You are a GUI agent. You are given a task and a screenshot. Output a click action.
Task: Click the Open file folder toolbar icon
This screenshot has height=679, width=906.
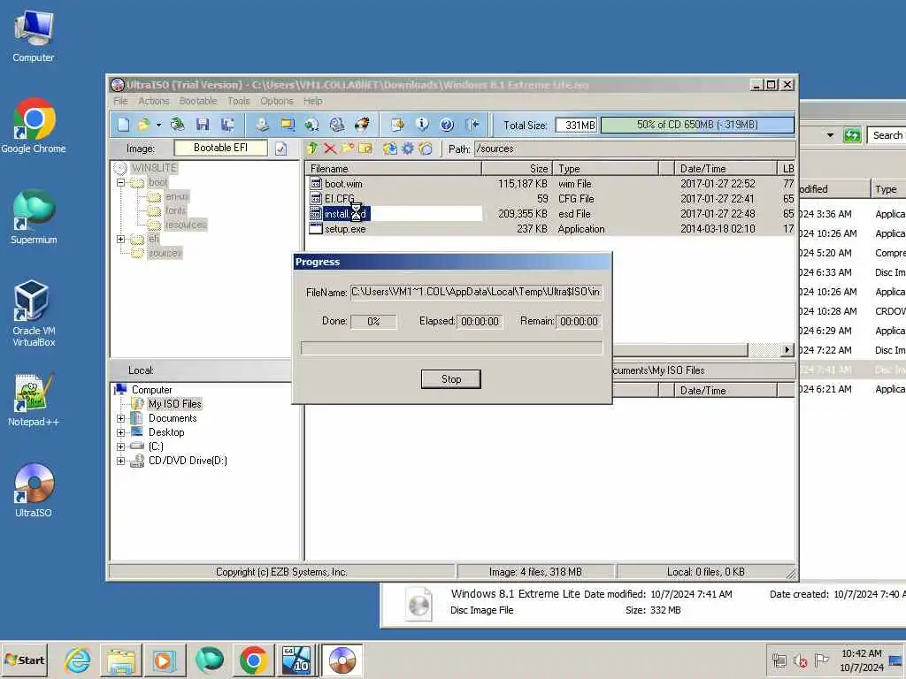143,125
